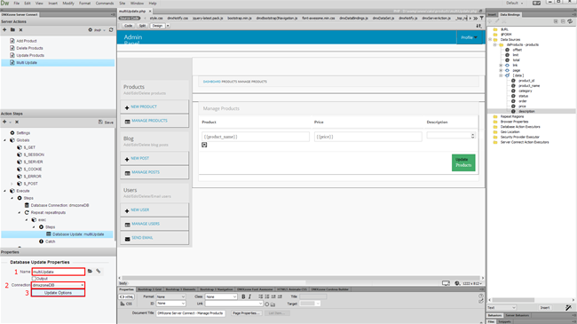Click the Document Title field

point(190,313)
